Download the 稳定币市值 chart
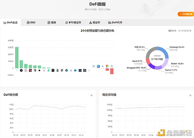The width and height of the screenshot is (194, 138). [x=190, y=95]
